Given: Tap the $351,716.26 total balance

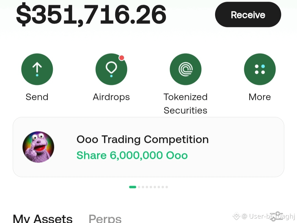Looking at the screenshot, I should click(x=91, y=15).
